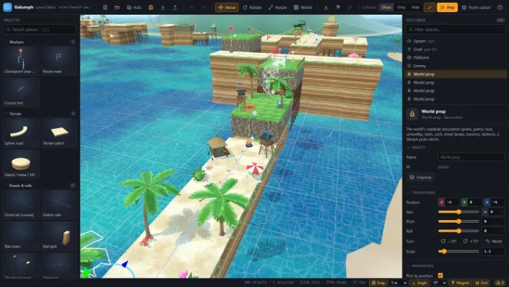Screen dimensions: 509x287
Task: Toggle Angle snapping in status bar
Action: [419, 283]
